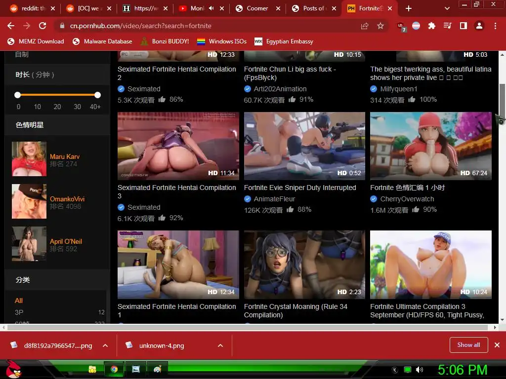Select the All category in sidebar
The image size is (506, 379).
(x=19, y=301)
